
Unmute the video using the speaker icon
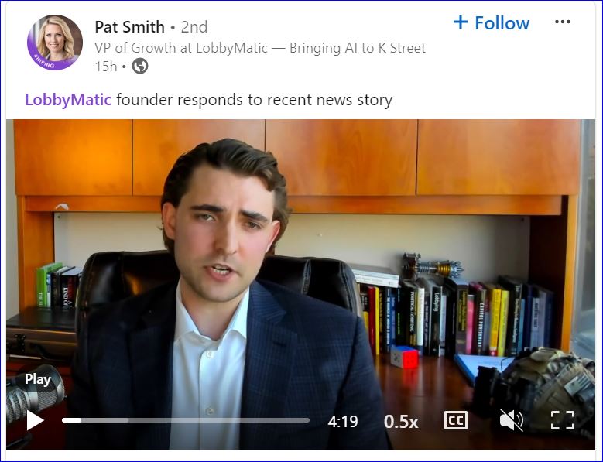[x=511, y=419]
